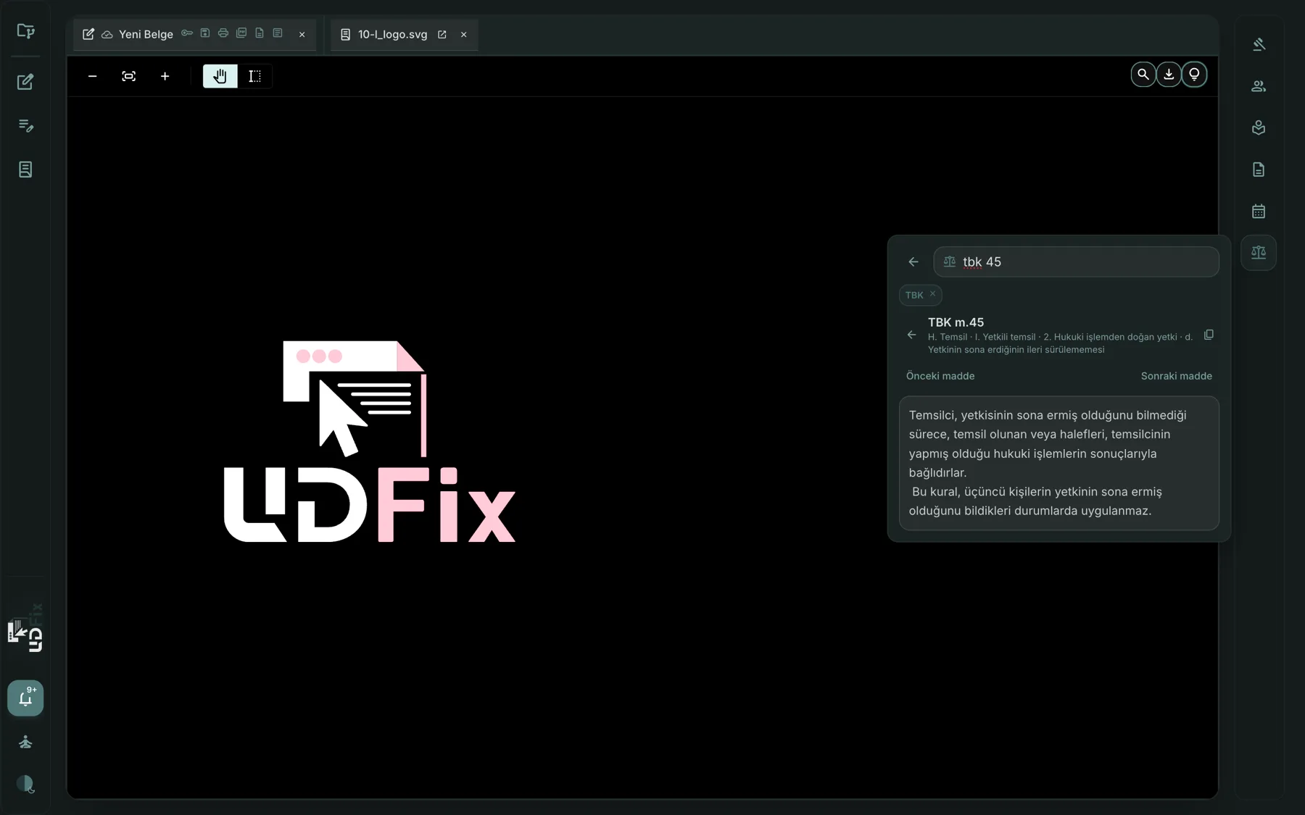Open the people panel in right sidebar
Viewport: 1305px width, 815px height.
point(1259,86)
